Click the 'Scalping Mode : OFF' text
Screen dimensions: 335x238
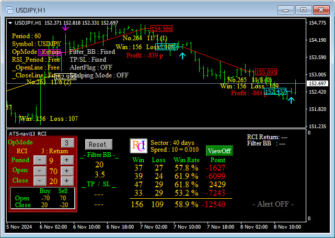[x=99, y=75]
